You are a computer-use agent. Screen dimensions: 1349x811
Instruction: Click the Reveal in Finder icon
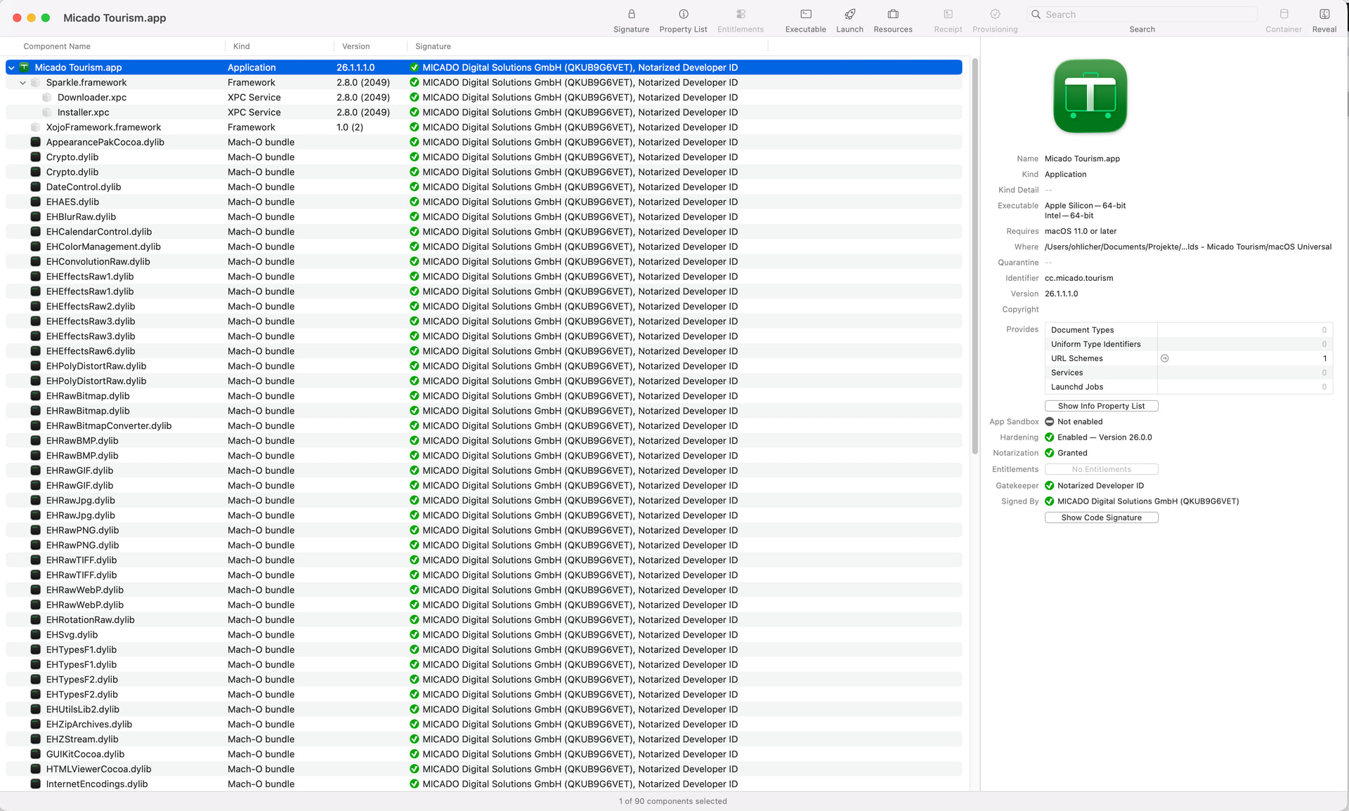point(1324,15)
